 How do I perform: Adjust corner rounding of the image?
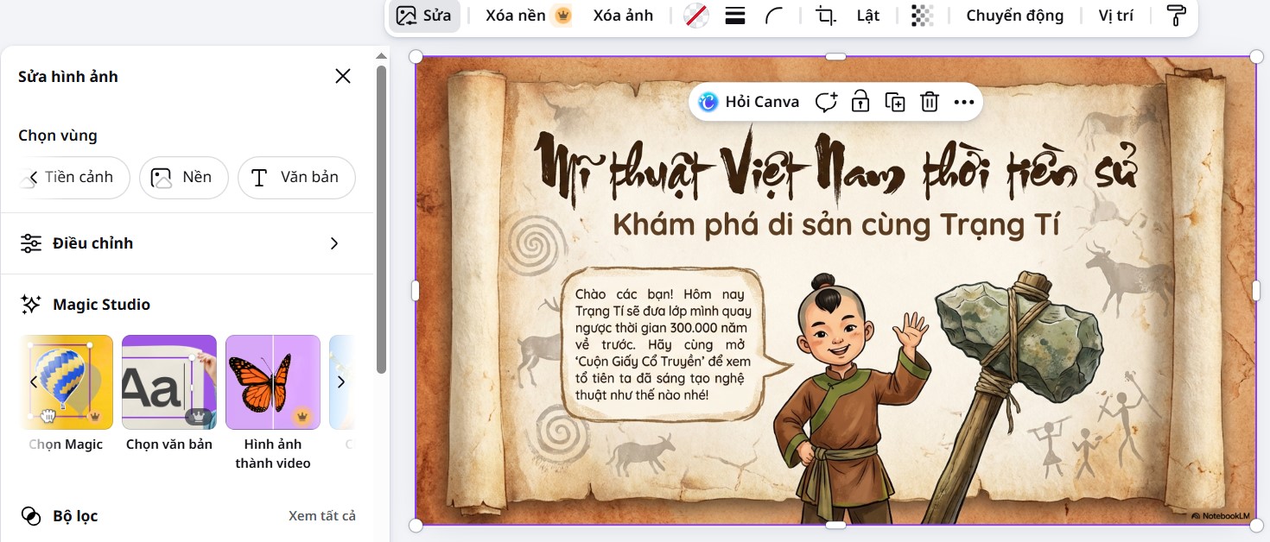tap(775, 15)
